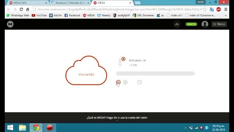Open the Chrome hamburger menu
The width and height of the screenshot is (234, 132).
coord(226,10)
